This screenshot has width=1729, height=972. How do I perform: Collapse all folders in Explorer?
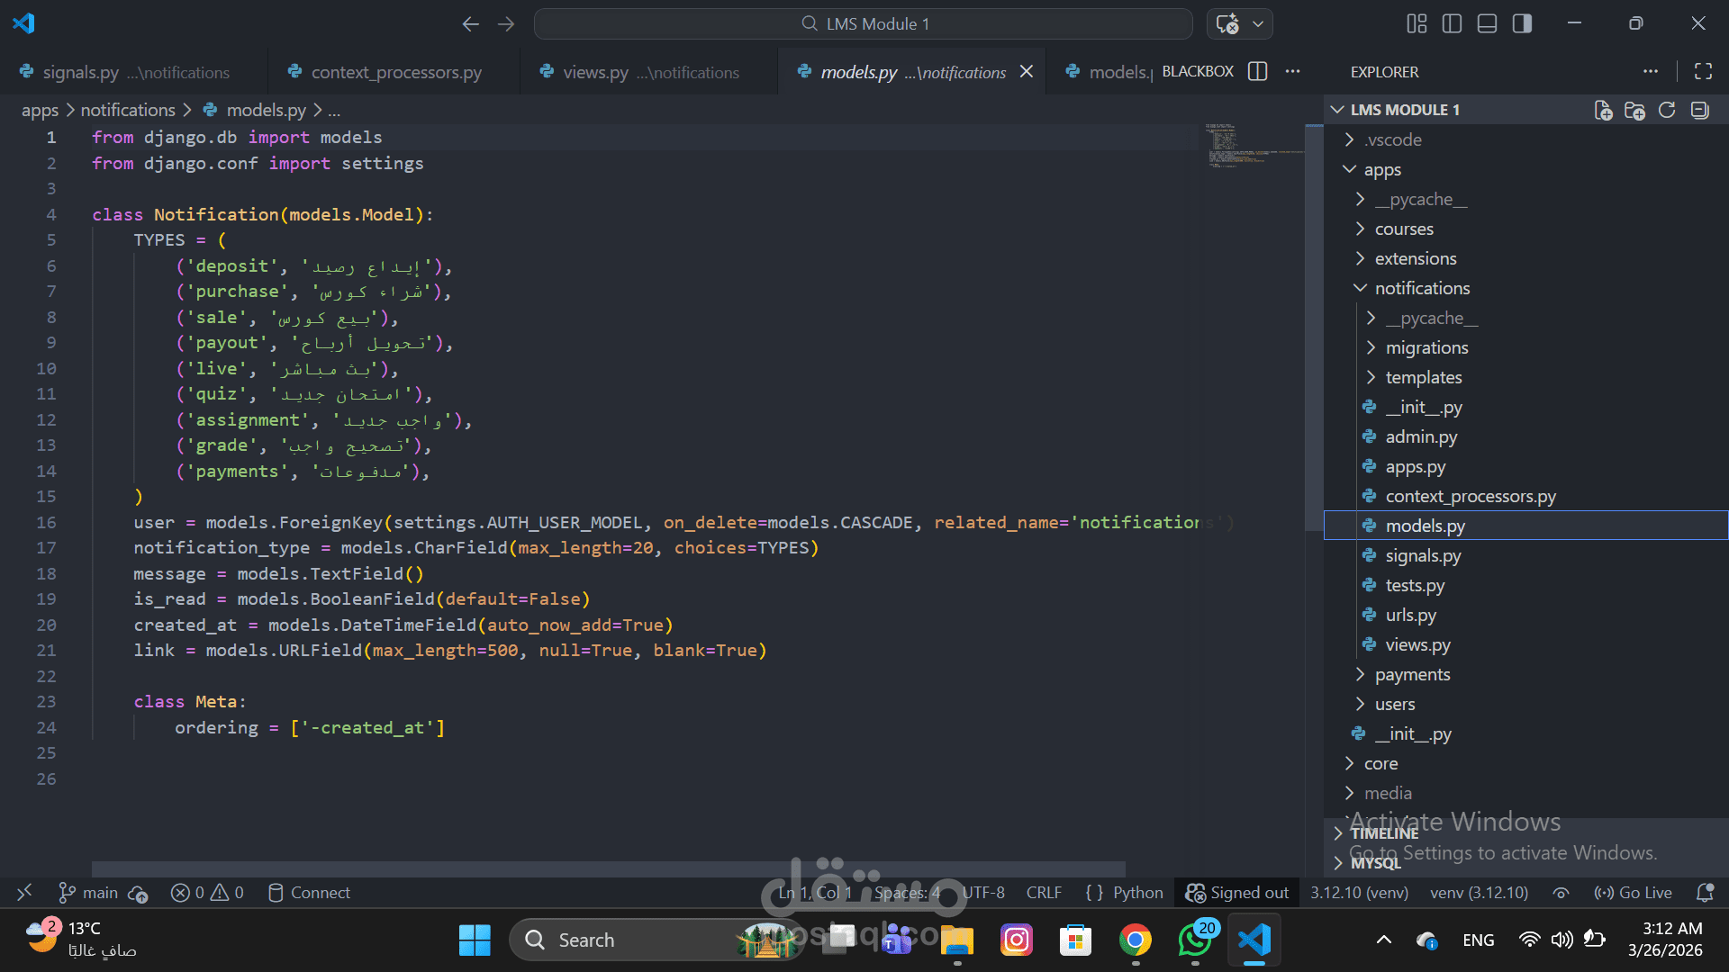pos(1699,110)
